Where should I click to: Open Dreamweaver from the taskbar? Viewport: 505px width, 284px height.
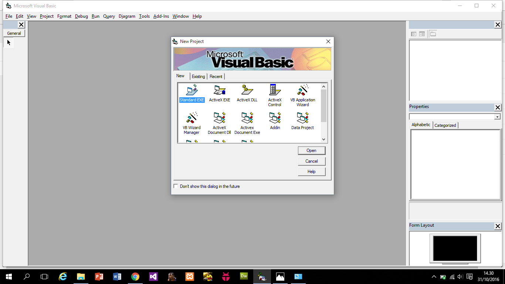pyautogui.click(x=244, y=276)
